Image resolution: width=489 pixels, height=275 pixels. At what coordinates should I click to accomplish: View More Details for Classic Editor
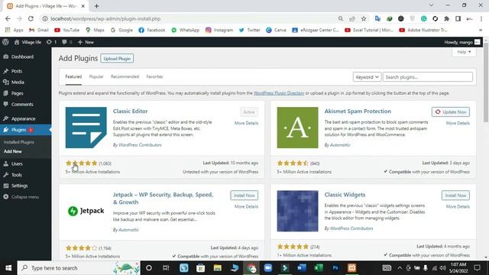click(246, 123)
